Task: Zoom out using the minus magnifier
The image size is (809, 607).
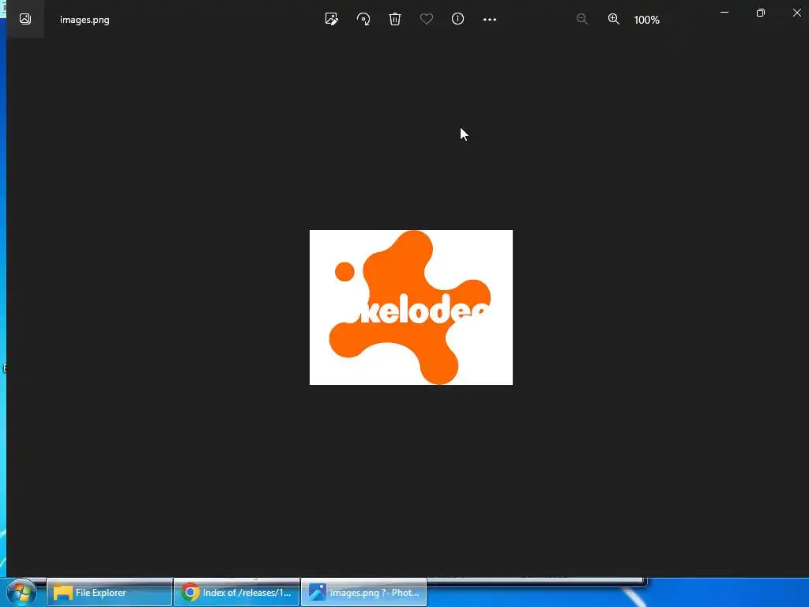Action: coord(582,19)
